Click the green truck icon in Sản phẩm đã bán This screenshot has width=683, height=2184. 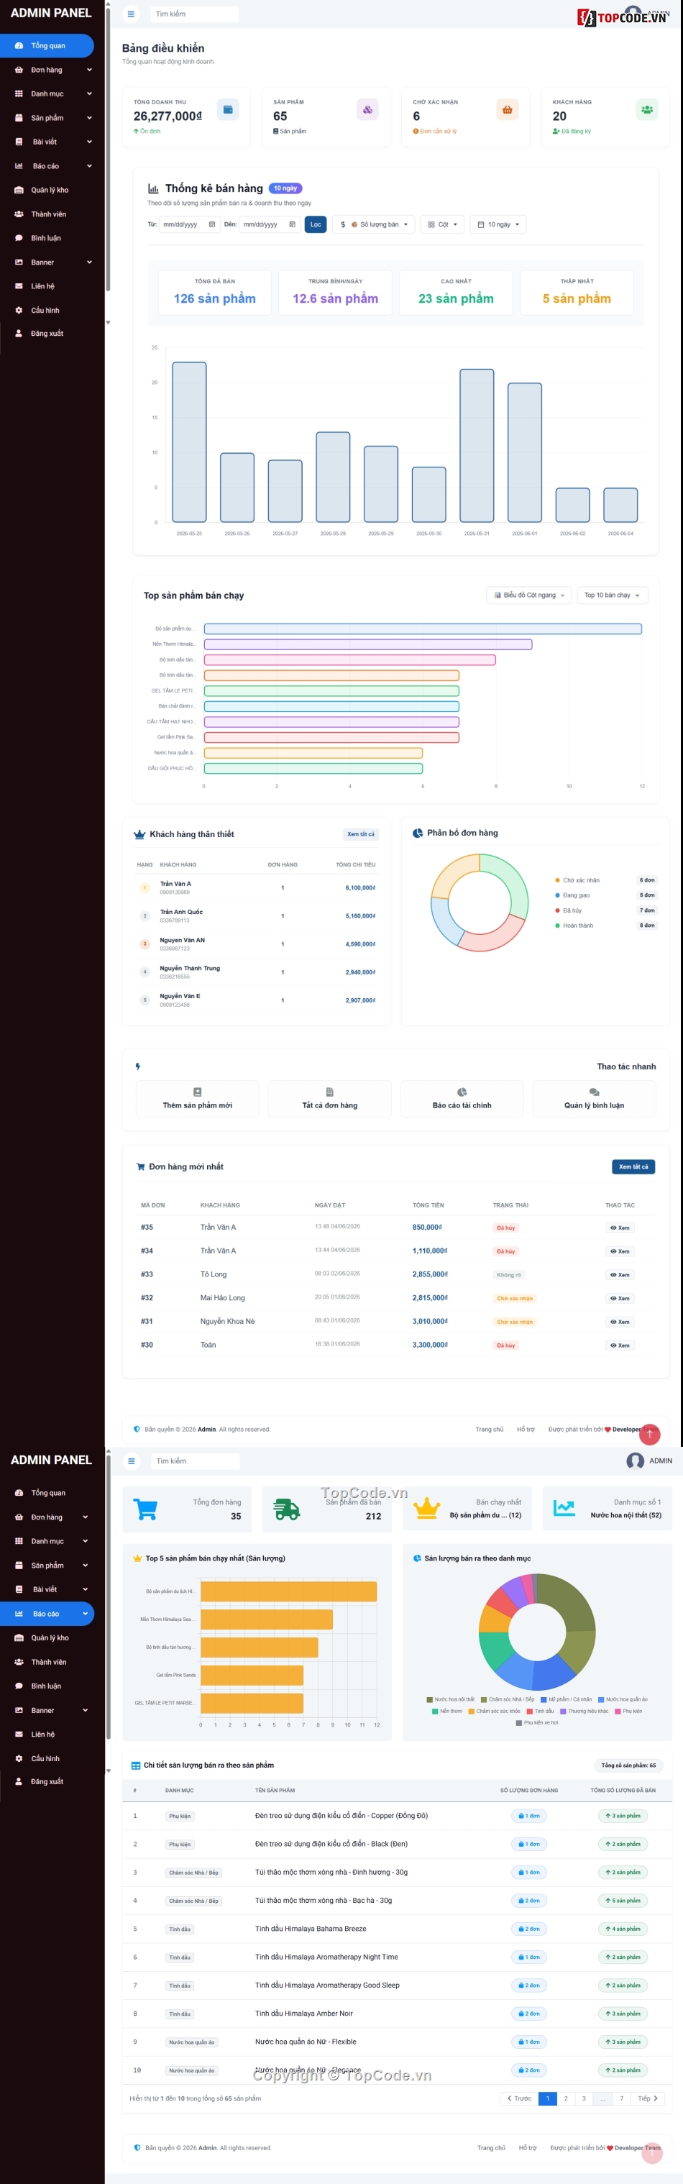click(x=286, y=1509)
